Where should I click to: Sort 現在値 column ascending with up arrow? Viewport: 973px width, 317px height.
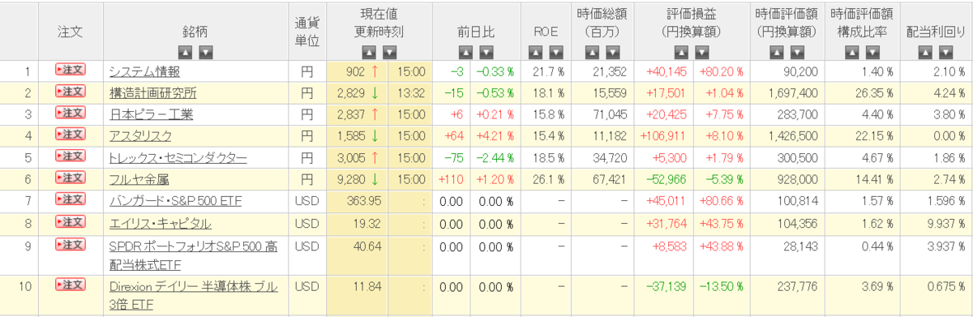click(x=368, y=53)
